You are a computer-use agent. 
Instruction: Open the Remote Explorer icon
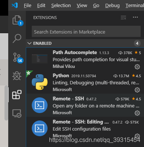coord(17,113)
